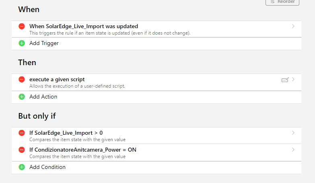Open SolarEdge_Live_Import > 0 condition chevron

pyautogui.click(x=293, y=133)
